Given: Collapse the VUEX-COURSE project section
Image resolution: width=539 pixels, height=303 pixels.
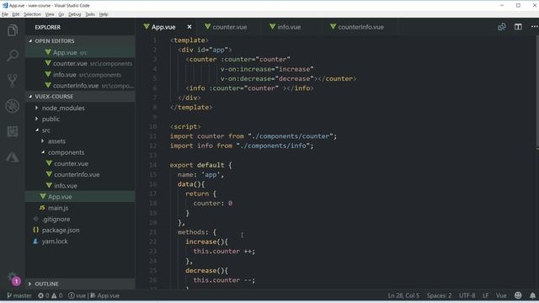Looking at the screenshot, I should tap(80, 97).
